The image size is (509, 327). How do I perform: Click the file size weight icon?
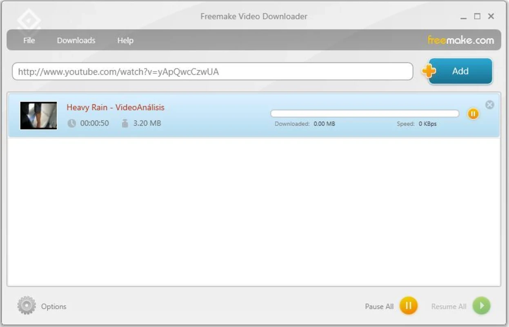[125, 123]
